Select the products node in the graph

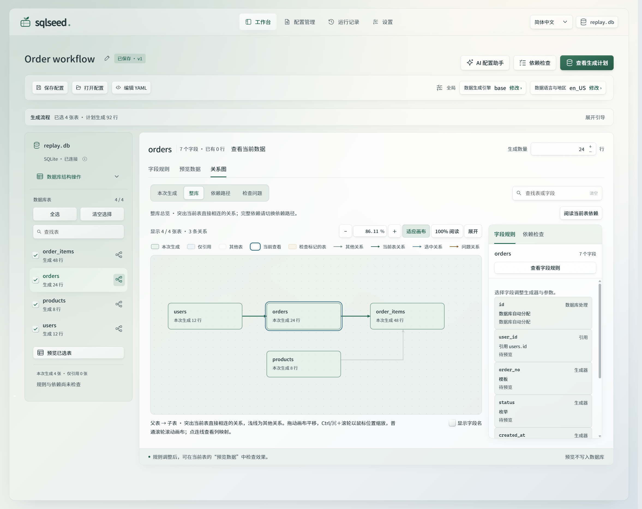[304, 364]
